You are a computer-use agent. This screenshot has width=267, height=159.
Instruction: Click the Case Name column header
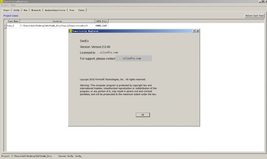(13, 21)
